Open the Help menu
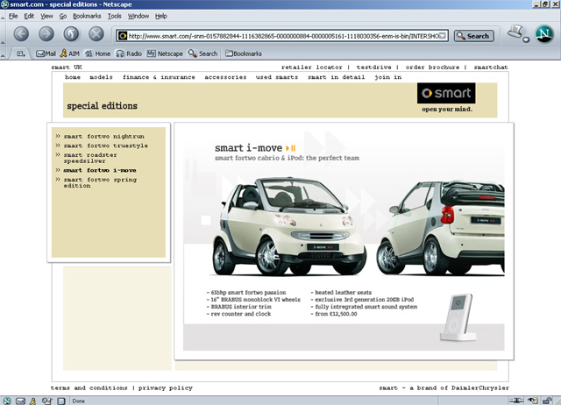Screen dimensions: 561x405 pyautogui.click(x=161, y=16)
